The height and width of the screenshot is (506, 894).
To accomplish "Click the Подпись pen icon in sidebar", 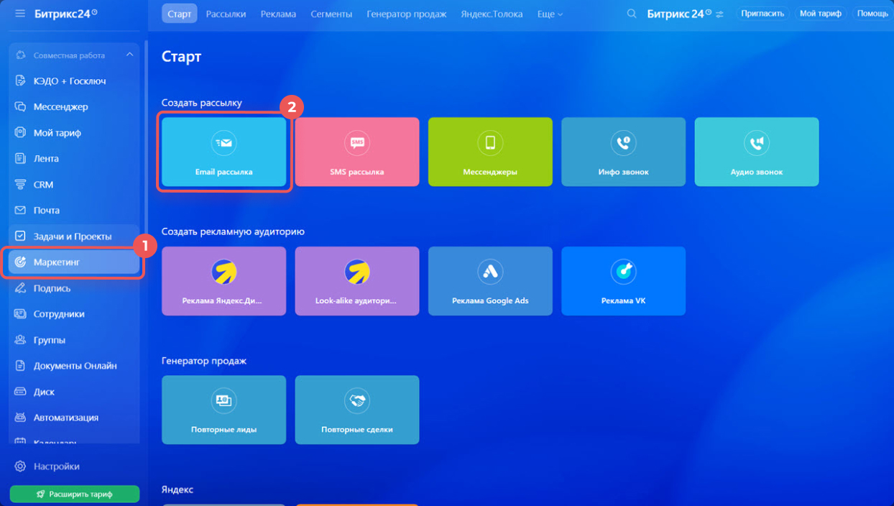I will [x=20, y=288].
